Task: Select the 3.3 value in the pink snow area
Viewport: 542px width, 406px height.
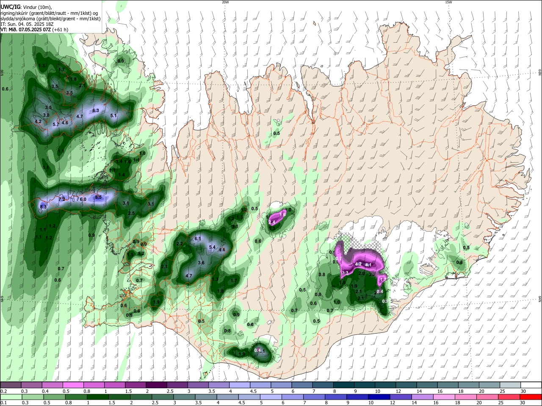Action: [x=345, y=273]
